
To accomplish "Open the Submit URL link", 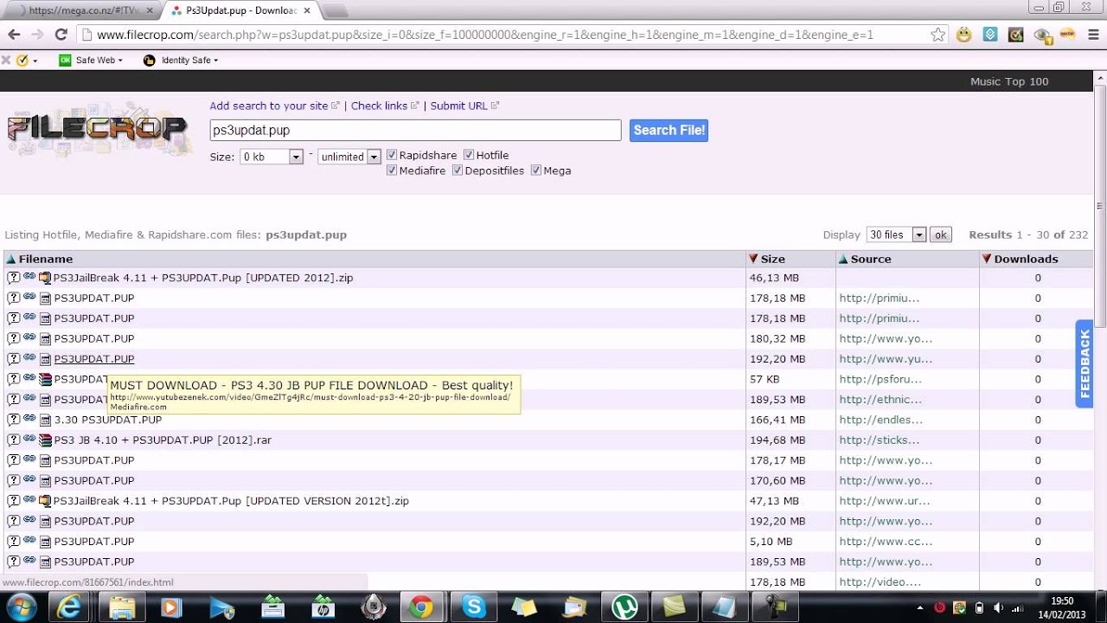I will (x=459, y=106).
